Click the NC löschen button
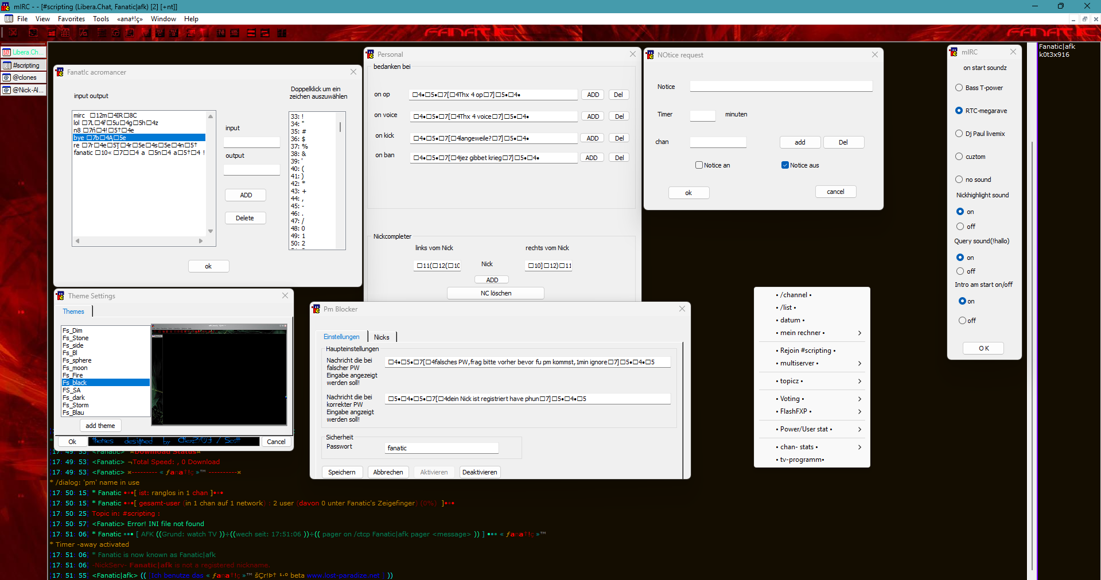Screen dimensions: 1101x580 pos(496,293)
